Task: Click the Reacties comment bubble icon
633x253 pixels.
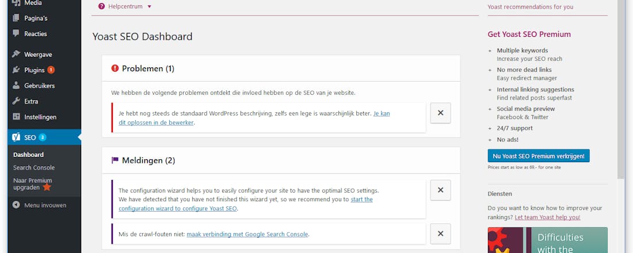Action: coord(16,33)
